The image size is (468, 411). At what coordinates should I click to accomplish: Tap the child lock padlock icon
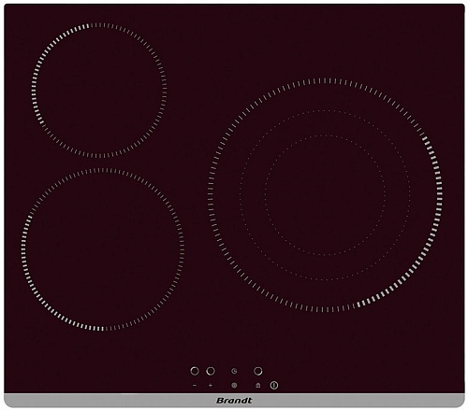[x=257, y=386]
